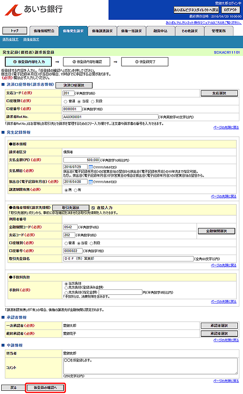Focus the 取引先登録名 input field

click(x=128, y=259)
